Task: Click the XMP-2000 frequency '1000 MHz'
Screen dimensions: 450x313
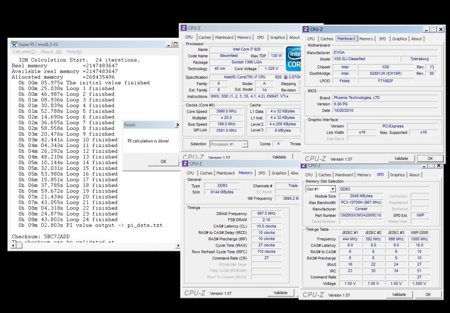Action: [419, 239]
